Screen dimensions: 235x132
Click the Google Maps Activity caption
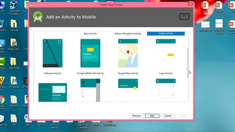tap(128, 73)
